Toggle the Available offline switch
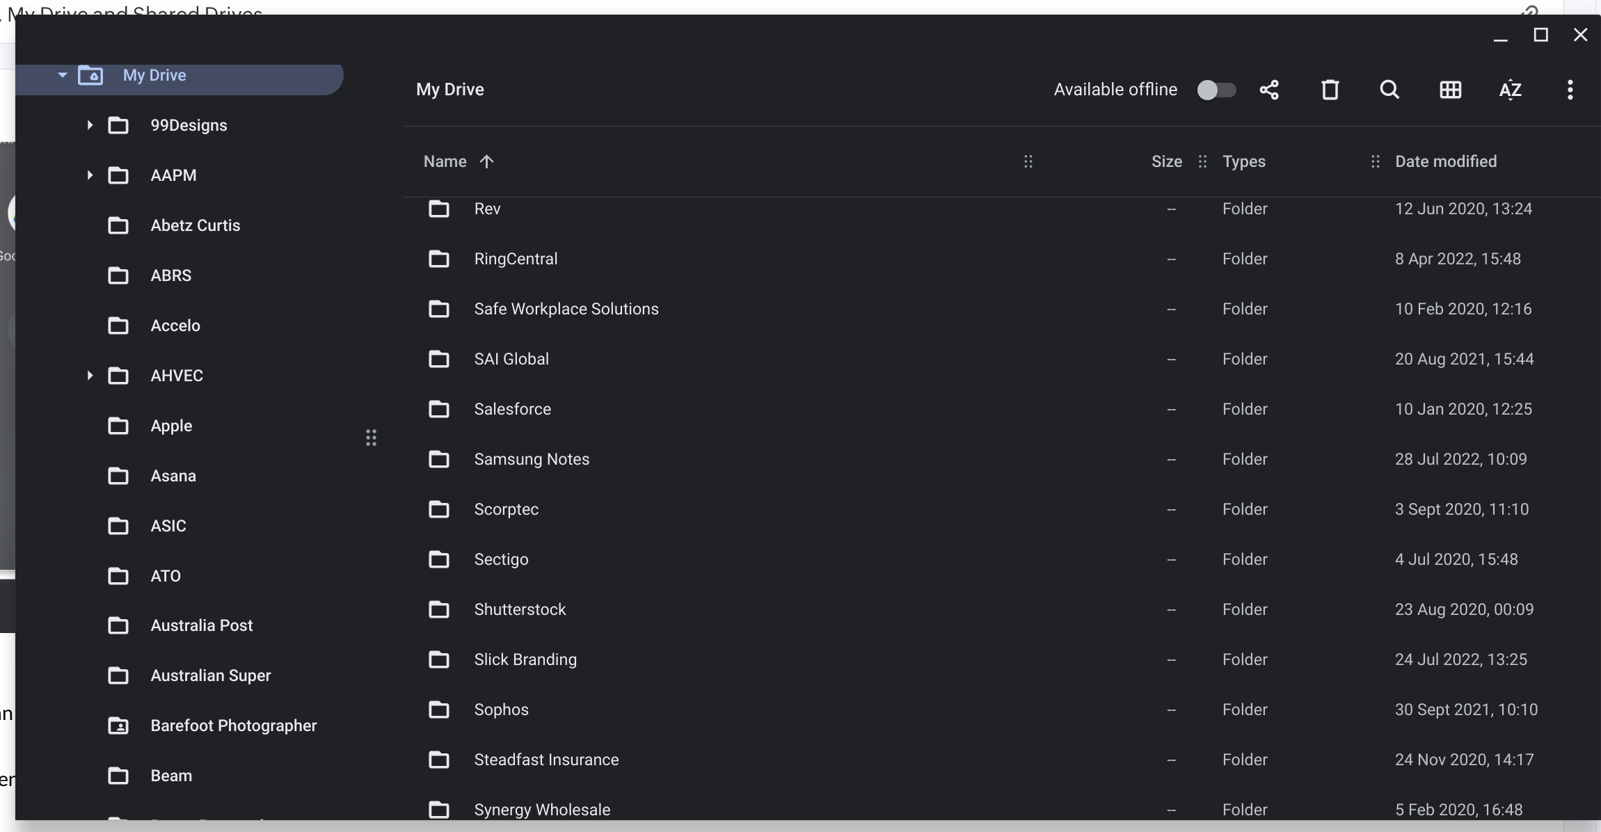Viewport: 1601px width, 832px height. coord(1216,90)
